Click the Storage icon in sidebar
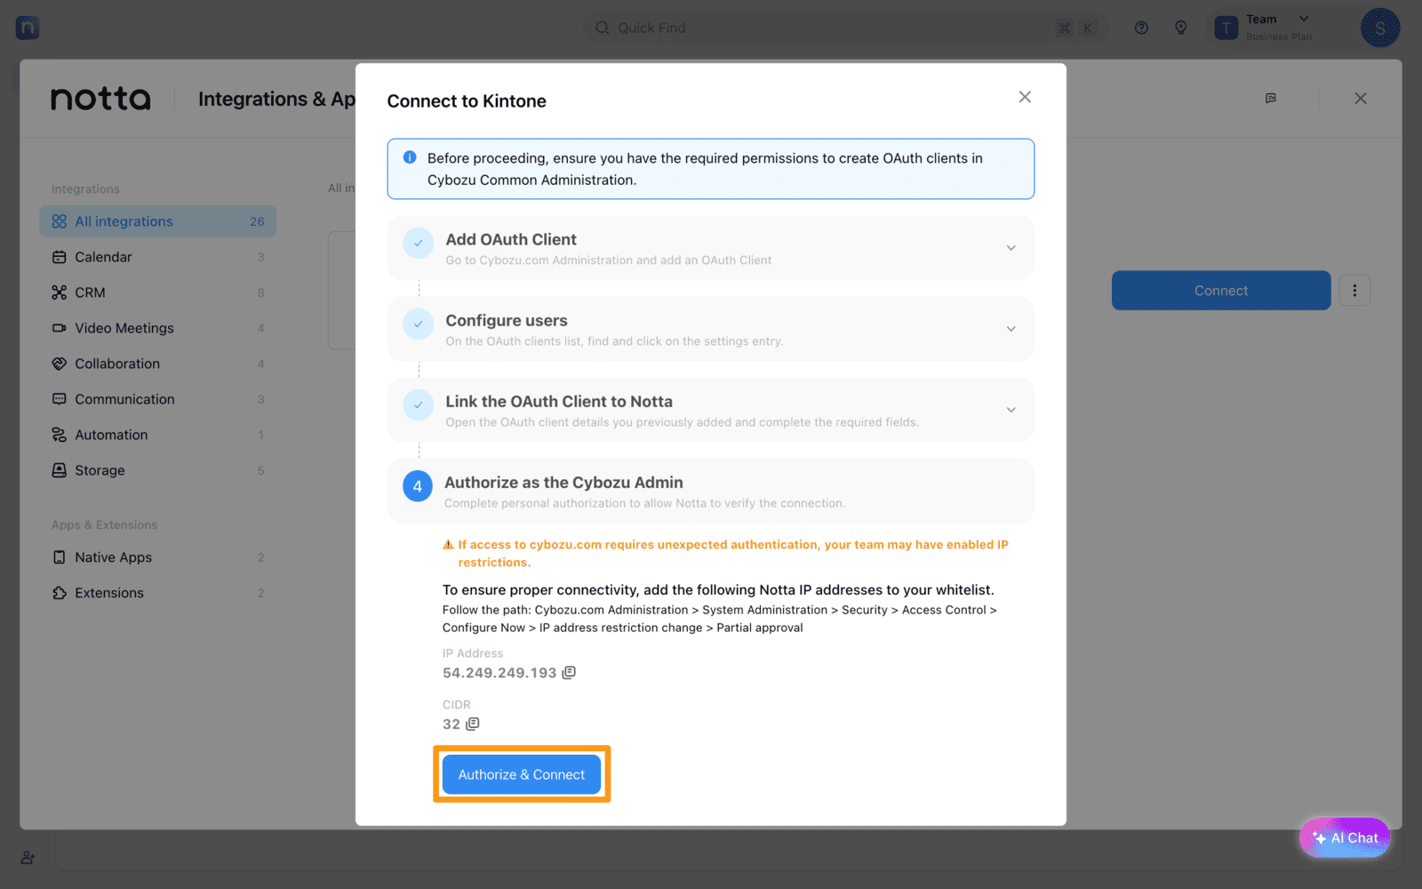 click(x=60, y=470)
